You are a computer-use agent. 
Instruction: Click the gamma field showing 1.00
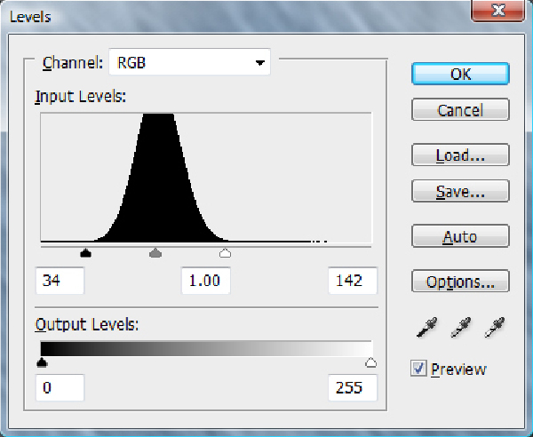pyautogui.click(x=206, y=281)
